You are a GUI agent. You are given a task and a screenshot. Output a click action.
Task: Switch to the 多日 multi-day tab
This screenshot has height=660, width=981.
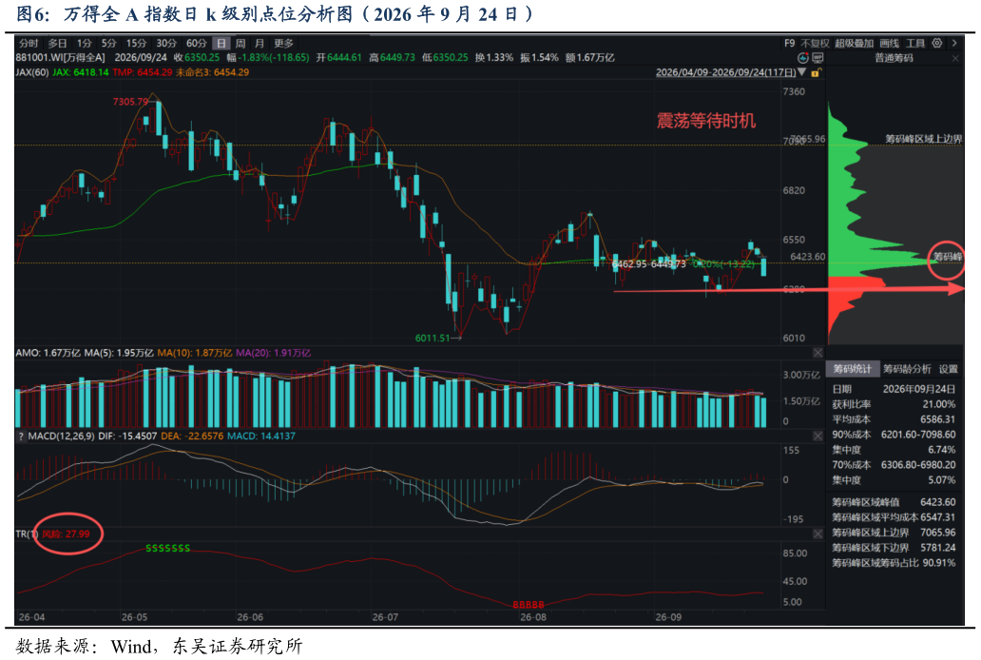58,43
